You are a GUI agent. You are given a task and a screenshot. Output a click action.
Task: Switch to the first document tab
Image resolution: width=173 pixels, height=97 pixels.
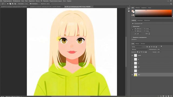click(x=14, y=7)
